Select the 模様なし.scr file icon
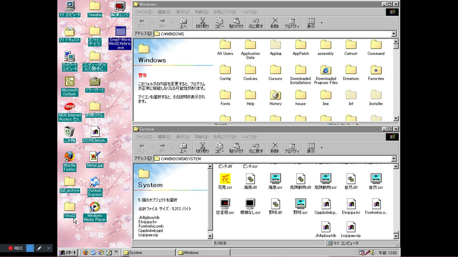Viewport: 458px width, 257px height. pyautogui.click(x=250, y=206)
